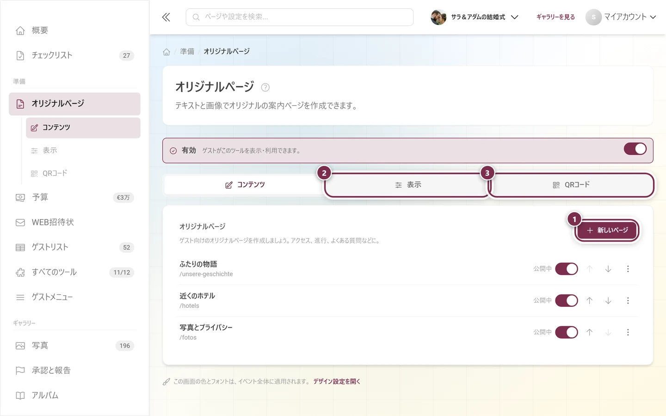
Task: Open more options for ふたりの物語
Action: pos(628,269)
